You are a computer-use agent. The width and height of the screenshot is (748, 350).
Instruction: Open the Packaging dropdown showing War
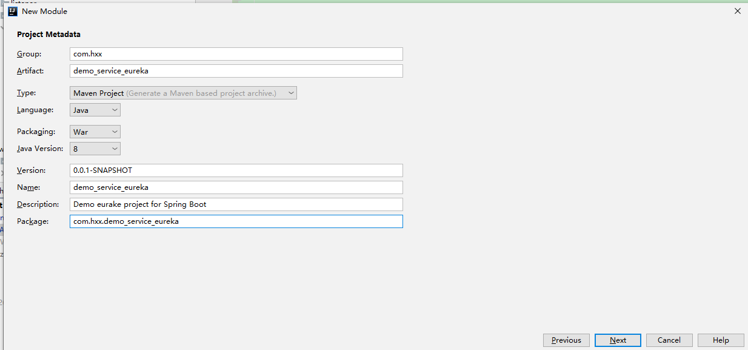click(x=95, y=132)
